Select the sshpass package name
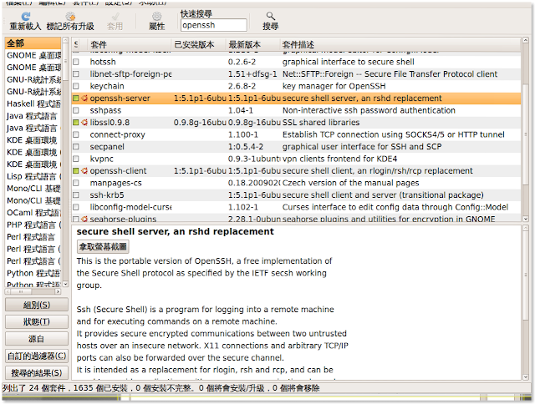 (x=105, y=110)
